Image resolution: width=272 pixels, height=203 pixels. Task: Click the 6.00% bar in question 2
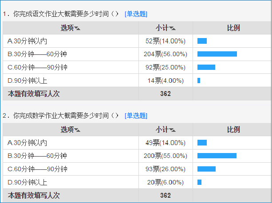point(199,182)
